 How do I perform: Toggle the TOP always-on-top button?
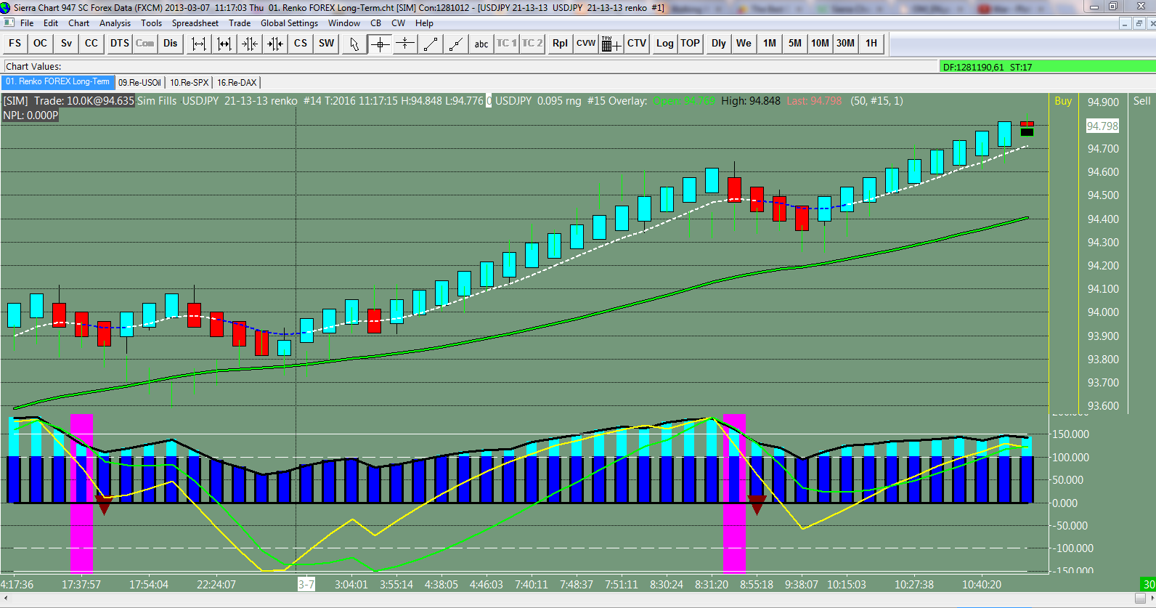pyautogui.click(x=691, y=44)
